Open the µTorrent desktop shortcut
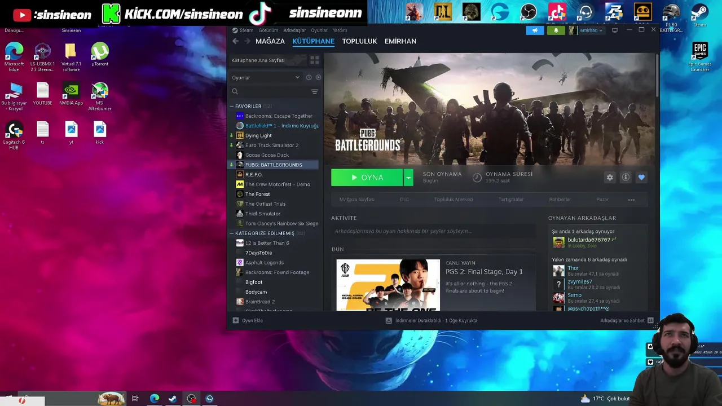This screenshot has height=406, width=722. click(x=100, y=54)
